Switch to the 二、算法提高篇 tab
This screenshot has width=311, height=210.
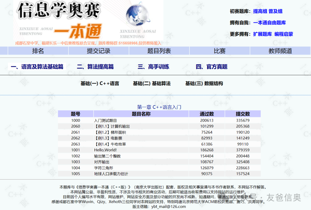[95, 67]
